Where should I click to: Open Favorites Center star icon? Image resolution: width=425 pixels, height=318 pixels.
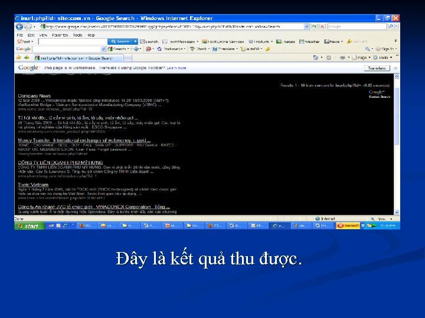pyautogui.click(x=19, y=58)
